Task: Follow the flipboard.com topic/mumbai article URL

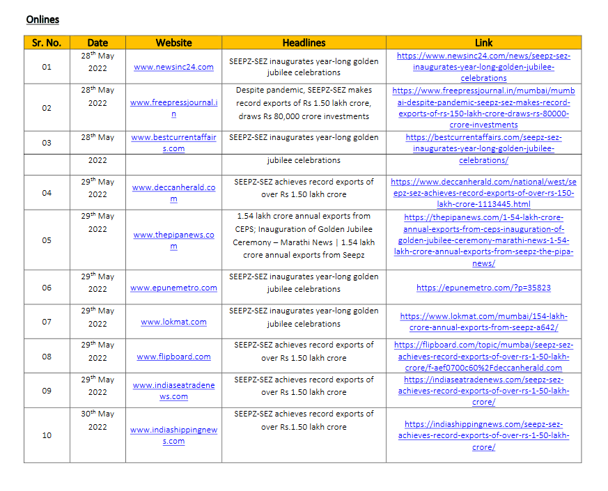Action: pos(483,356)
